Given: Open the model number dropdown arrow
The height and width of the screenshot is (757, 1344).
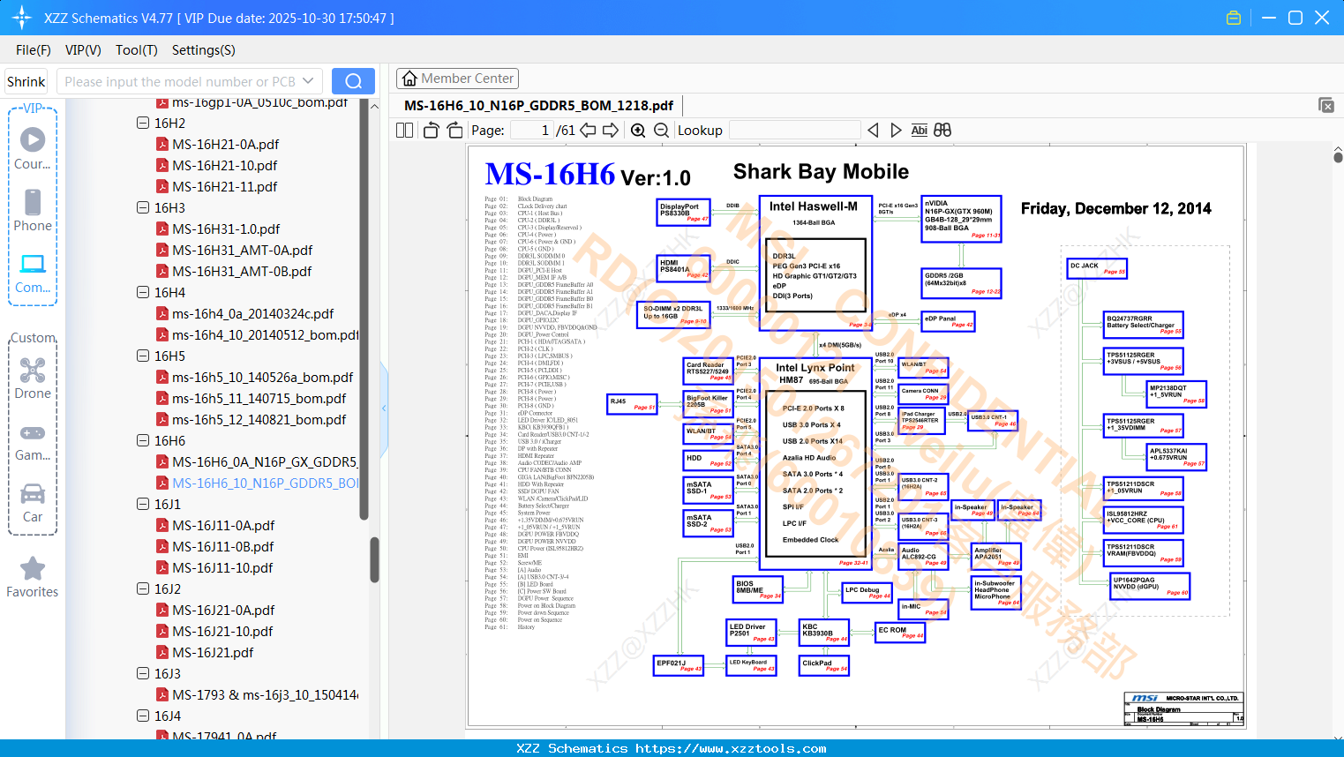Looking at the screenshot, I should point(308,81).
